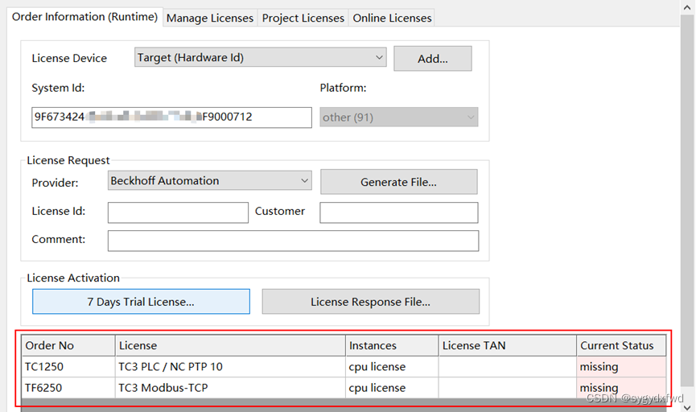Open the License Device dropdown

pyautogui.click(x=261, y=57)
